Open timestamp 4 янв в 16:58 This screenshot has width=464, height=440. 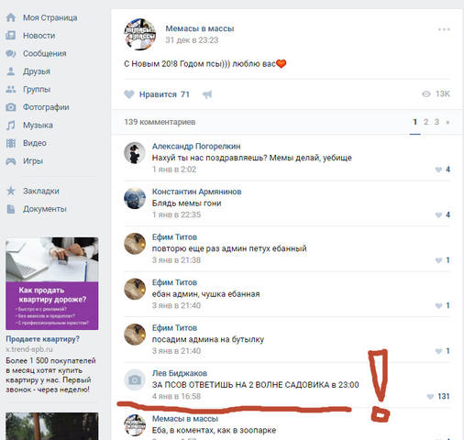pyautogui.click(x=177, y=396)
